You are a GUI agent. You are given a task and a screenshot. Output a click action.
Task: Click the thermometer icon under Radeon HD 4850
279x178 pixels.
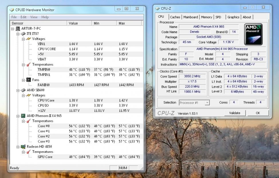point(28,152)
